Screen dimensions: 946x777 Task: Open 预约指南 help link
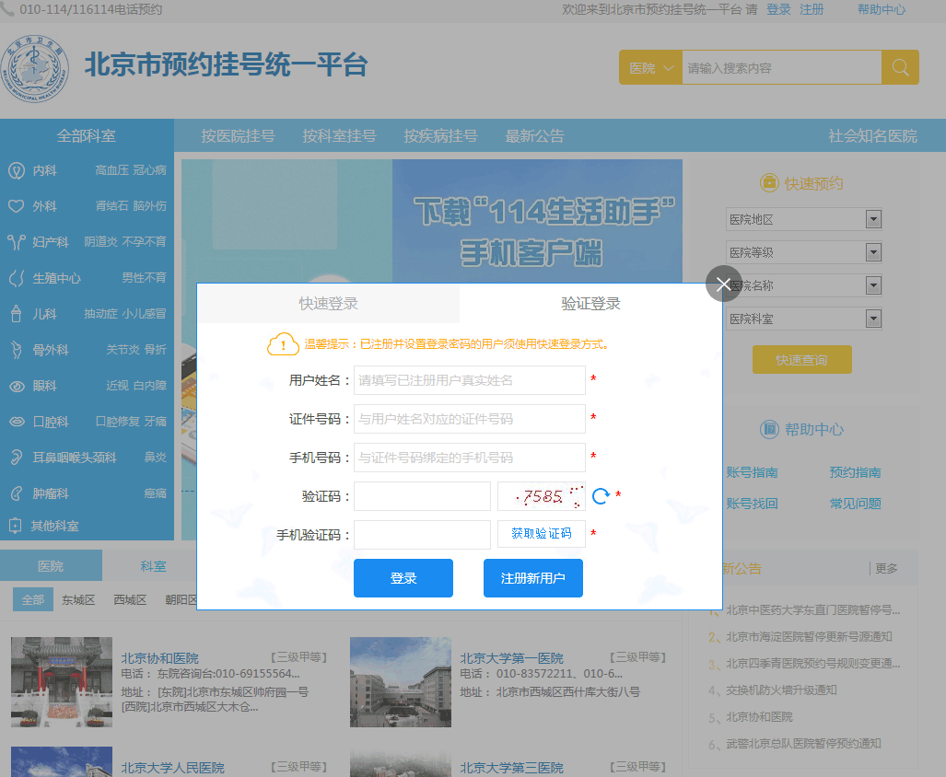point(855,472)
